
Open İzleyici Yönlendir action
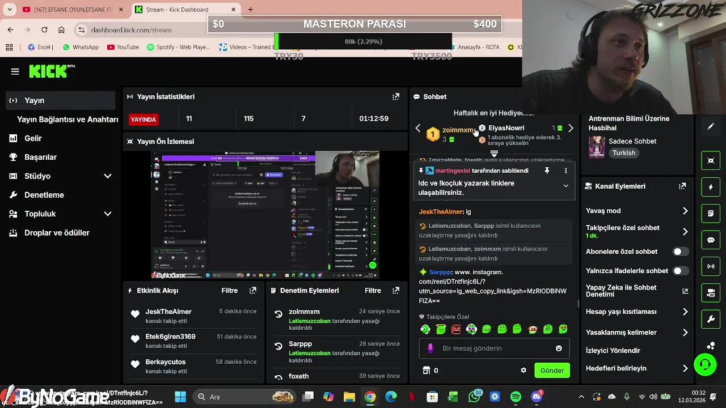[x=613, y=351]
